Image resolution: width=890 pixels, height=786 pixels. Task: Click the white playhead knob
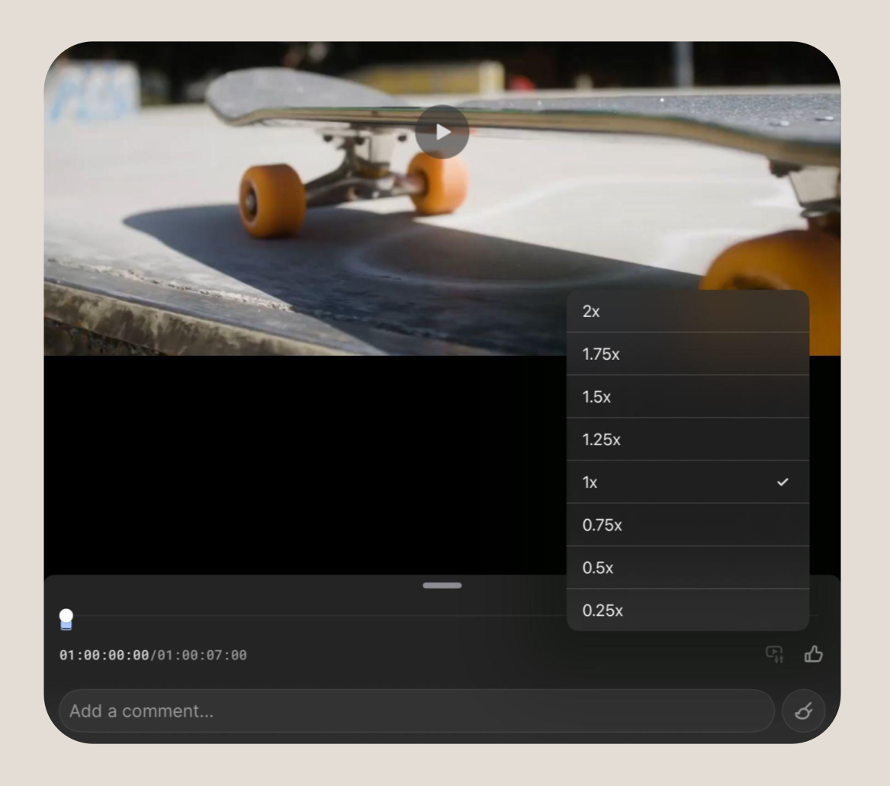tap(66, 615)
